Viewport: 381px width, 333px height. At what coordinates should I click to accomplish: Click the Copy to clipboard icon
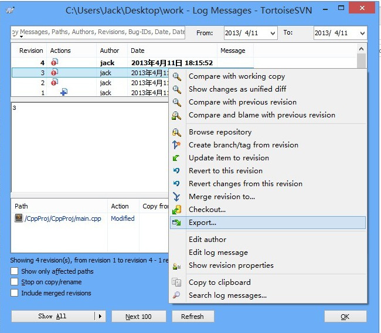coord(176,282)
